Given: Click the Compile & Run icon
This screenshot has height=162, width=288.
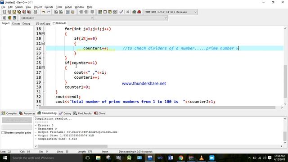Looking at the screenshot, I should pyautogui.click(x=110, y=12).
